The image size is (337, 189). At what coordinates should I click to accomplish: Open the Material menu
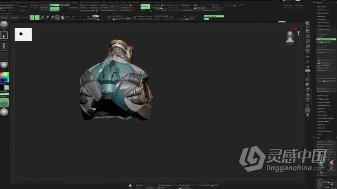tap(74, 2)
